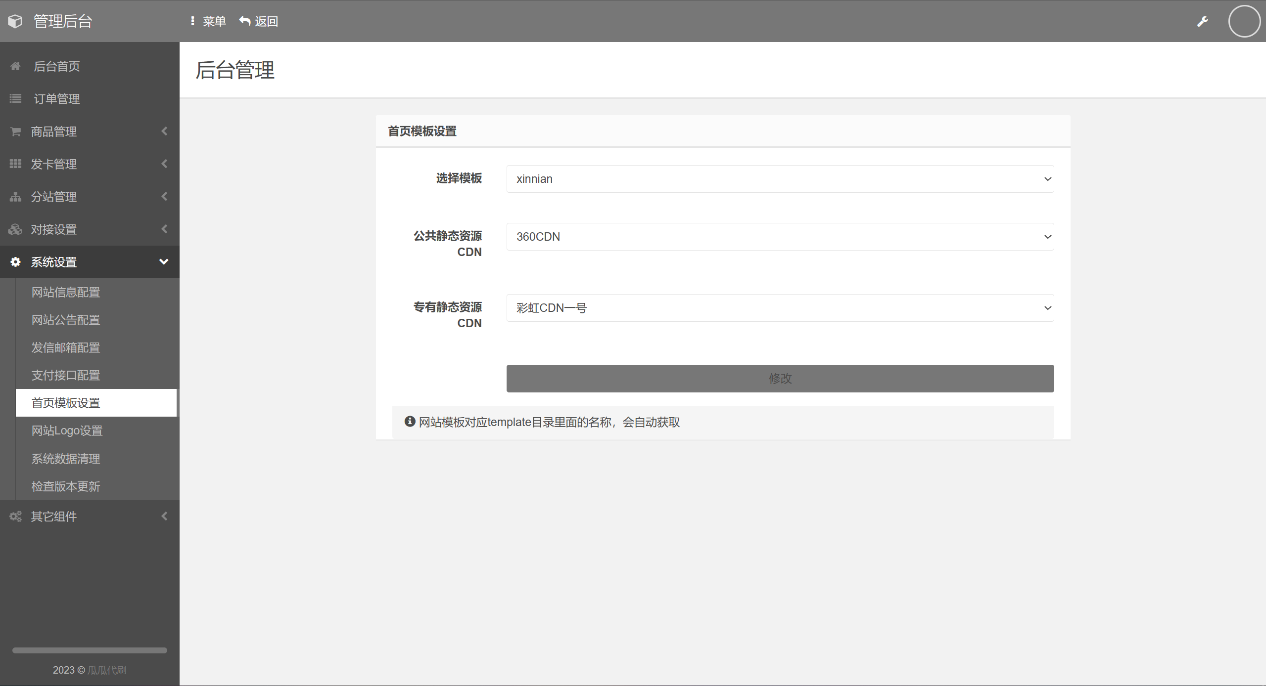Screen dimensions: 1266x686
Task: Go to 支付接口配置 submenu item
Action: point(66,376)
